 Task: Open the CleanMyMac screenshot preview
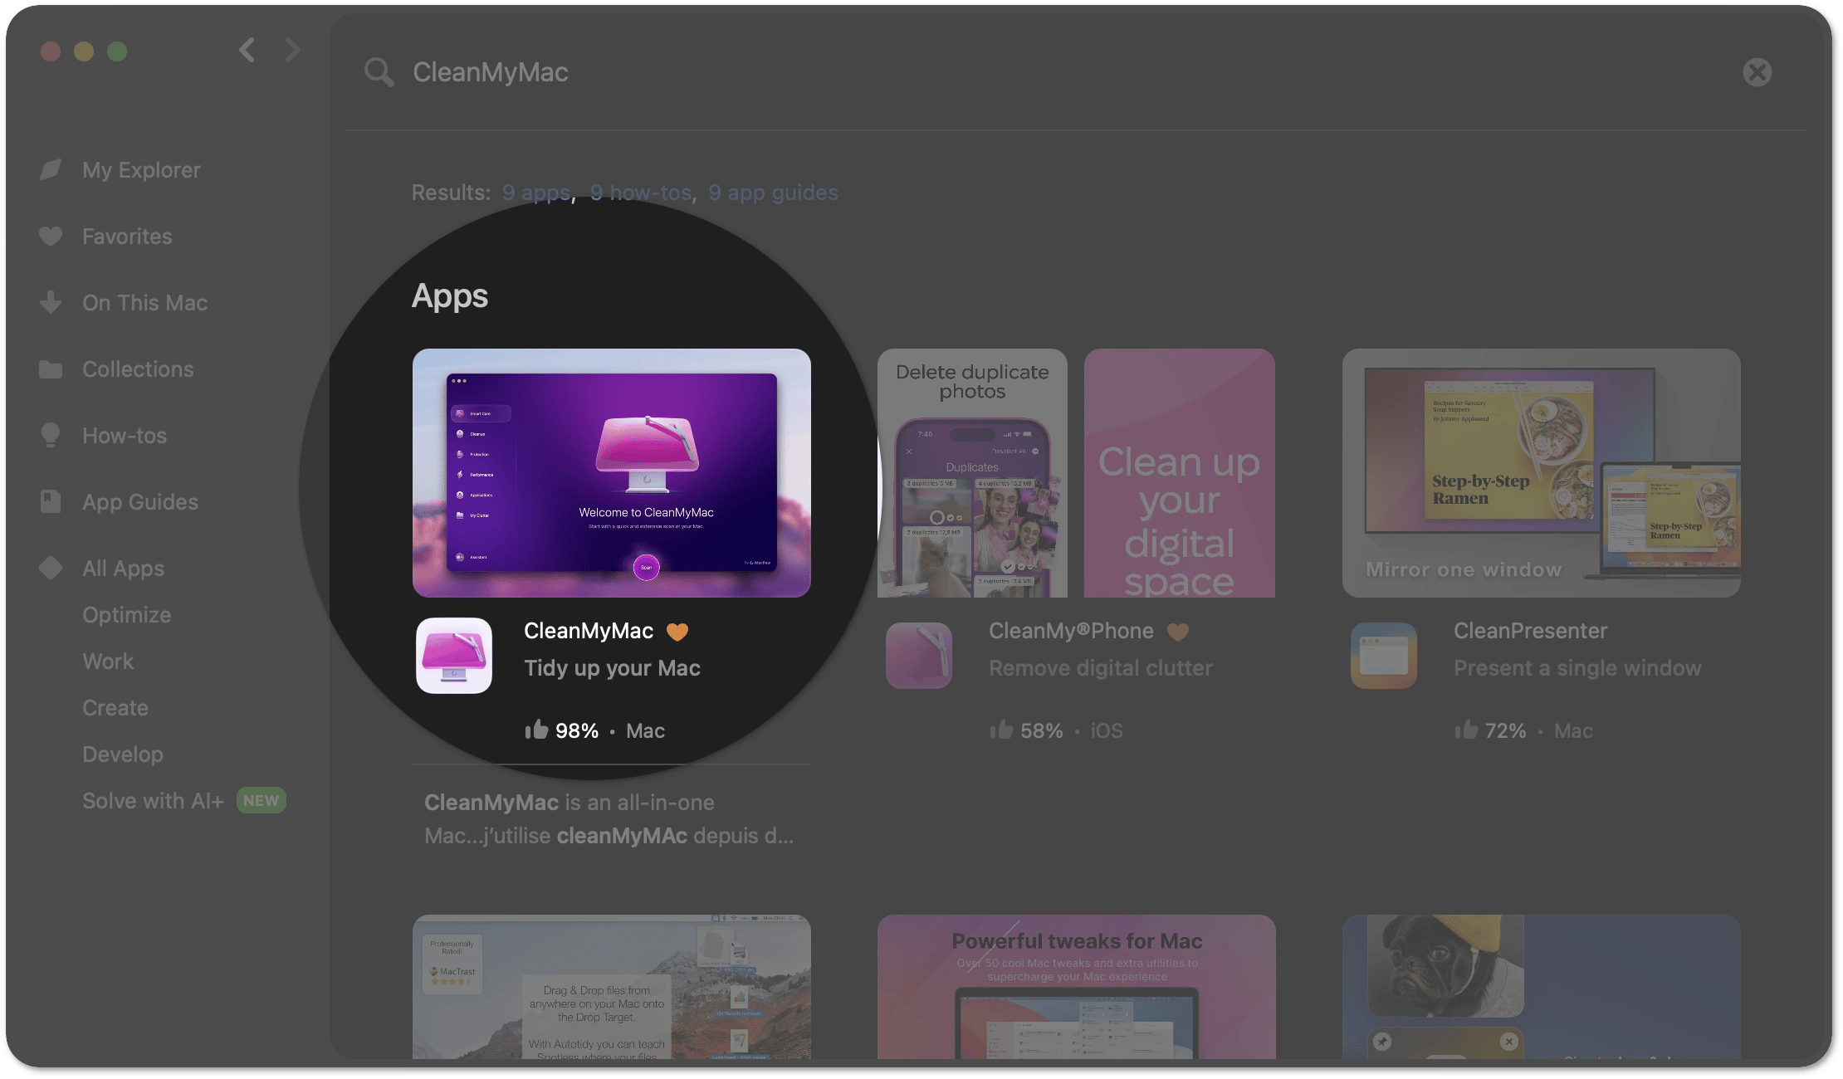(x=612, y=473)
